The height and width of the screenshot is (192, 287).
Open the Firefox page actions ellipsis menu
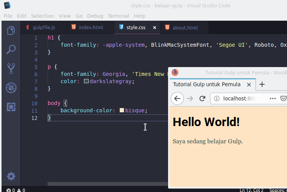click(273, 98)
